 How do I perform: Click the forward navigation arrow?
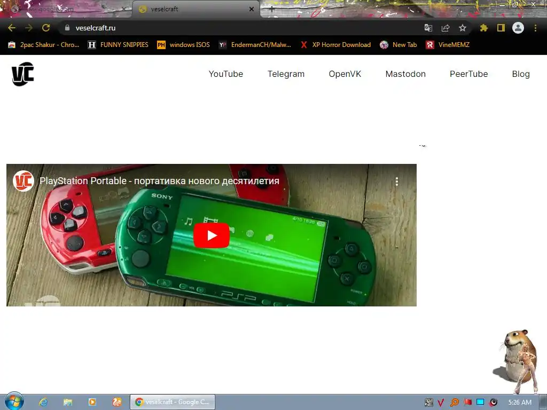pyautogui.click(x=29, y=28)
